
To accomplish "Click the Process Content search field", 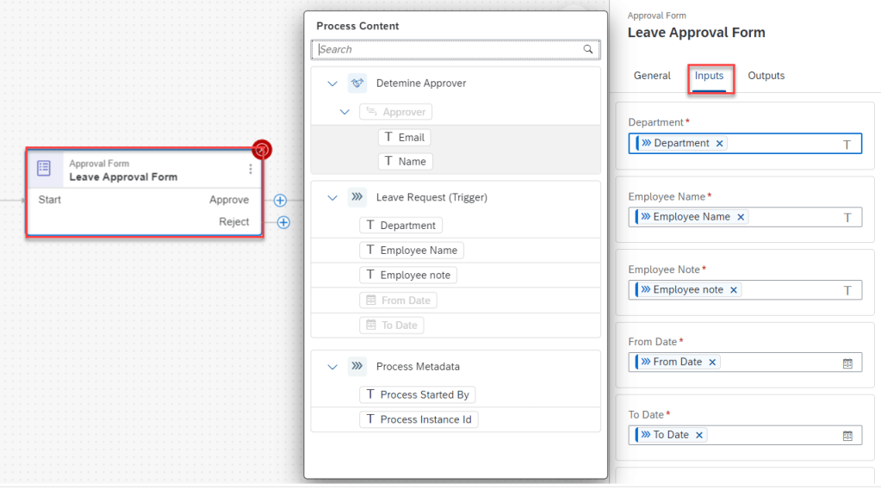I will tap(448, 49).
